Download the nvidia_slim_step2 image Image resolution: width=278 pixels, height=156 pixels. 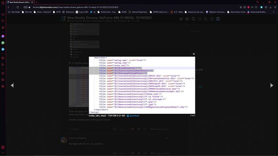point(133,116)
